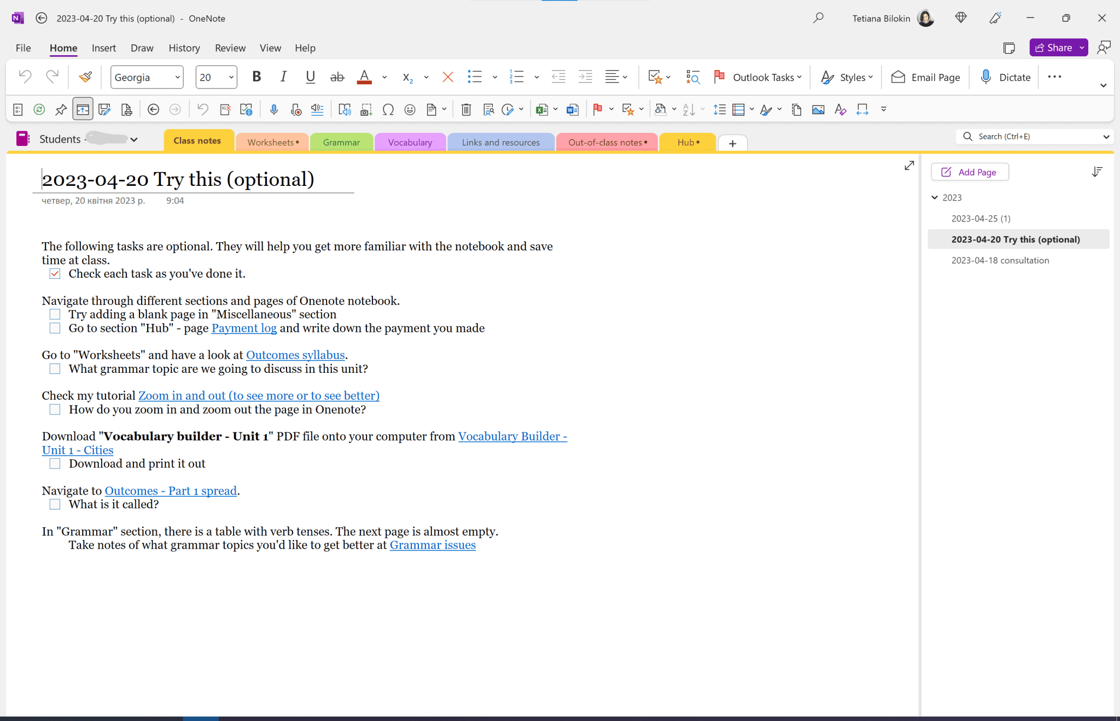This screenshot has height=721, width=1120.
Task: Increase indent of paragraph
Action: 585,77
